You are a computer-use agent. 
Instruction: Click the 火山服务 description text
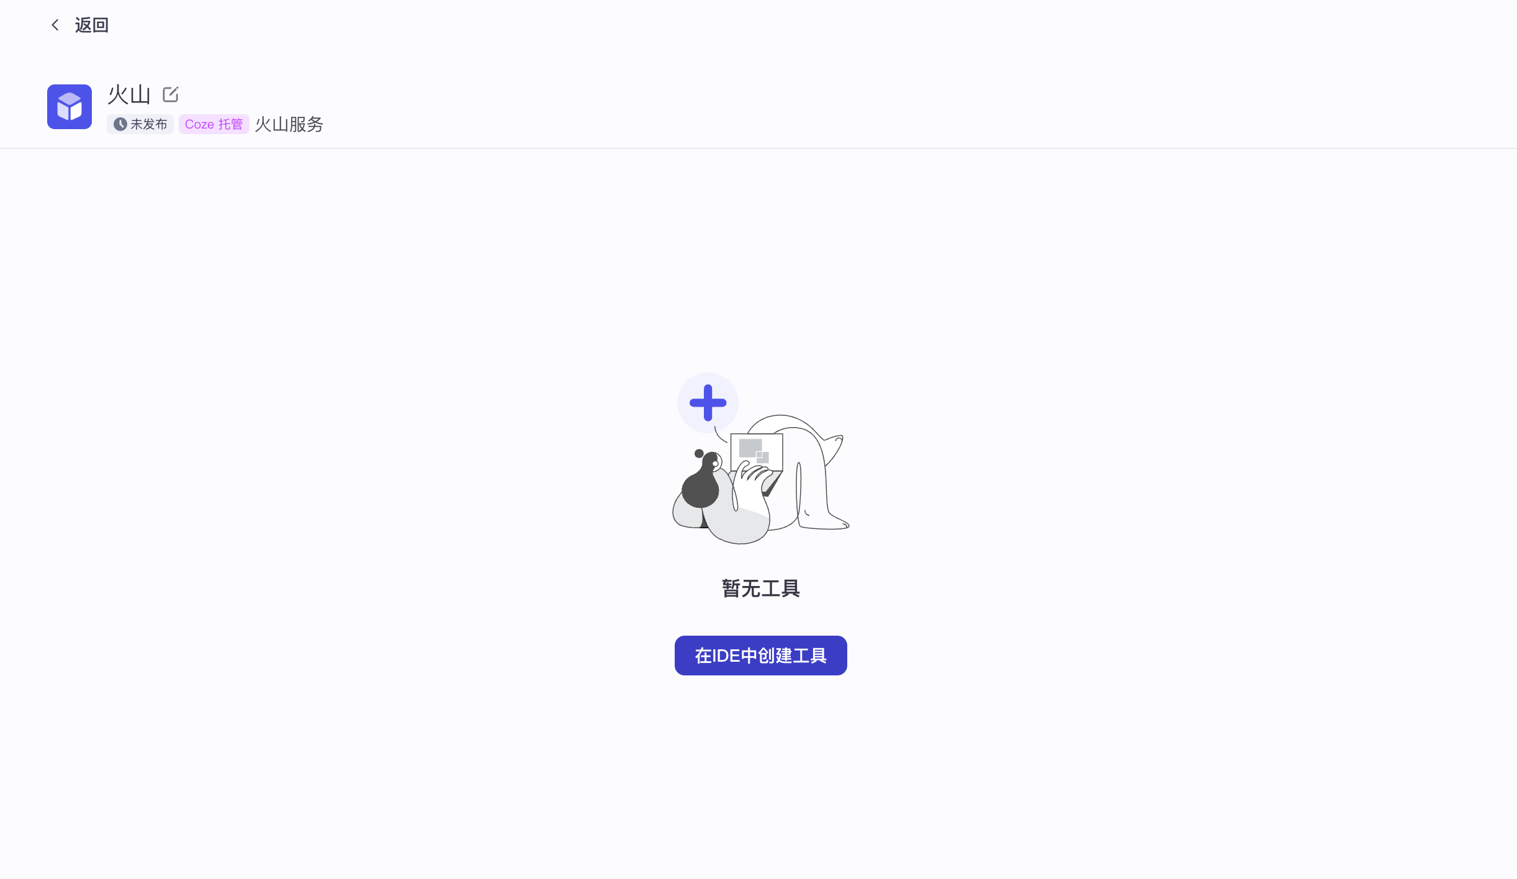pyautogui.click(x=289, y=124)
